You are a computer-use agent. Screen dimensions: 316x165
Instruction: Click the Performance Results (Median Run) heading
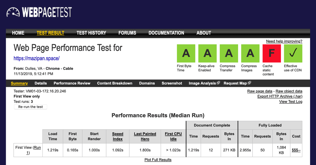(x=158, y=115)
